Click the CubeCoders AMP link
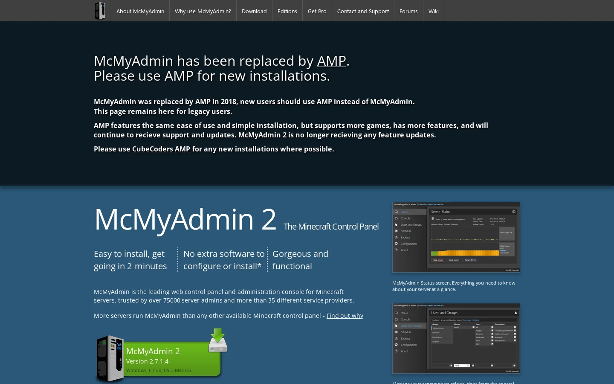614x384 pixels. (x=161, y=149)
